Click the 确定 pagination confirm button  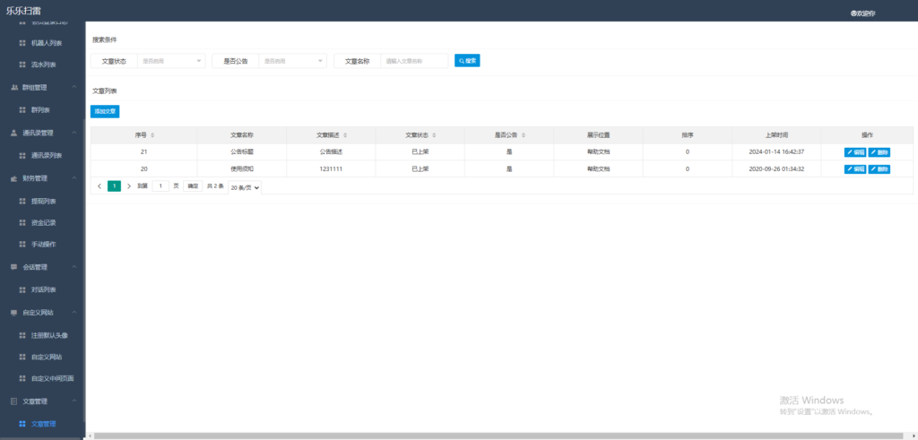(193, 186)
